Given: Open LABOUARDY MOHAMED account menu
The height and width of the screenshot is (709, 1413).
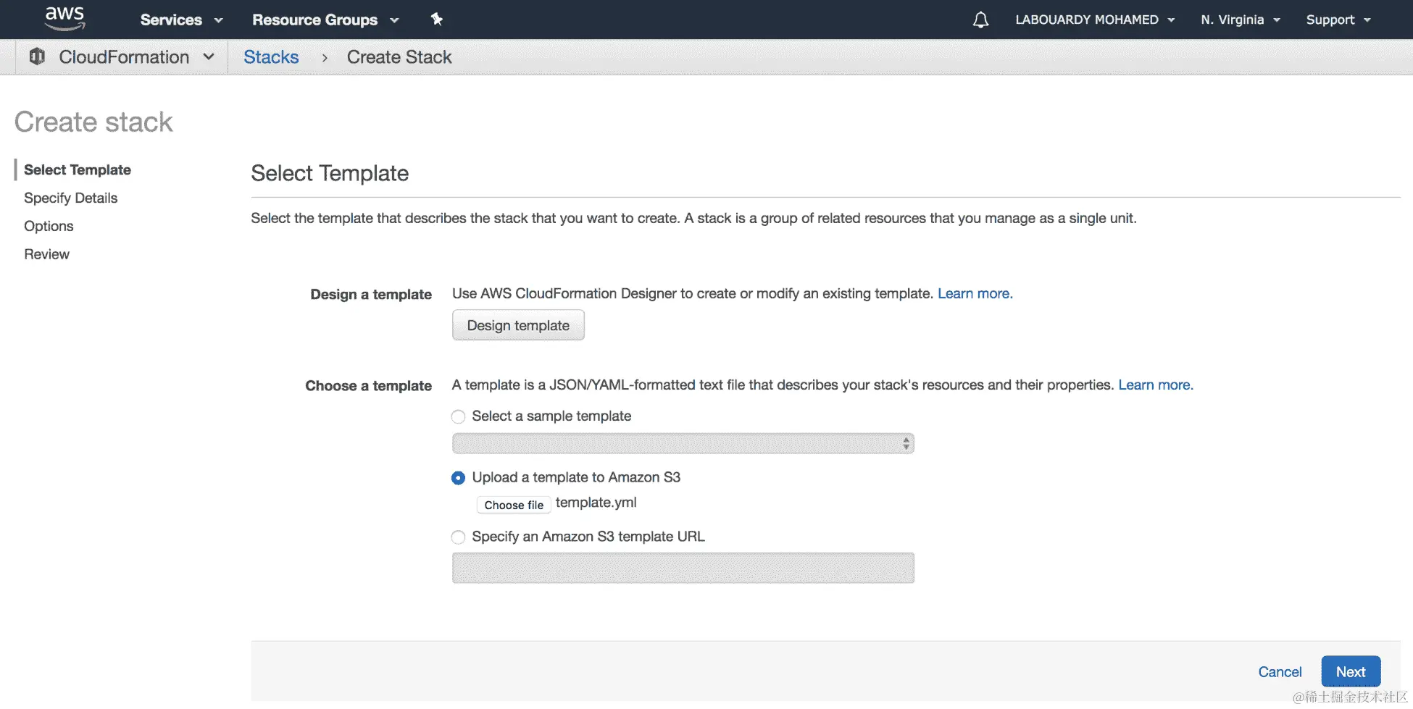Looking at the screenshot, I should (1094, 20).
